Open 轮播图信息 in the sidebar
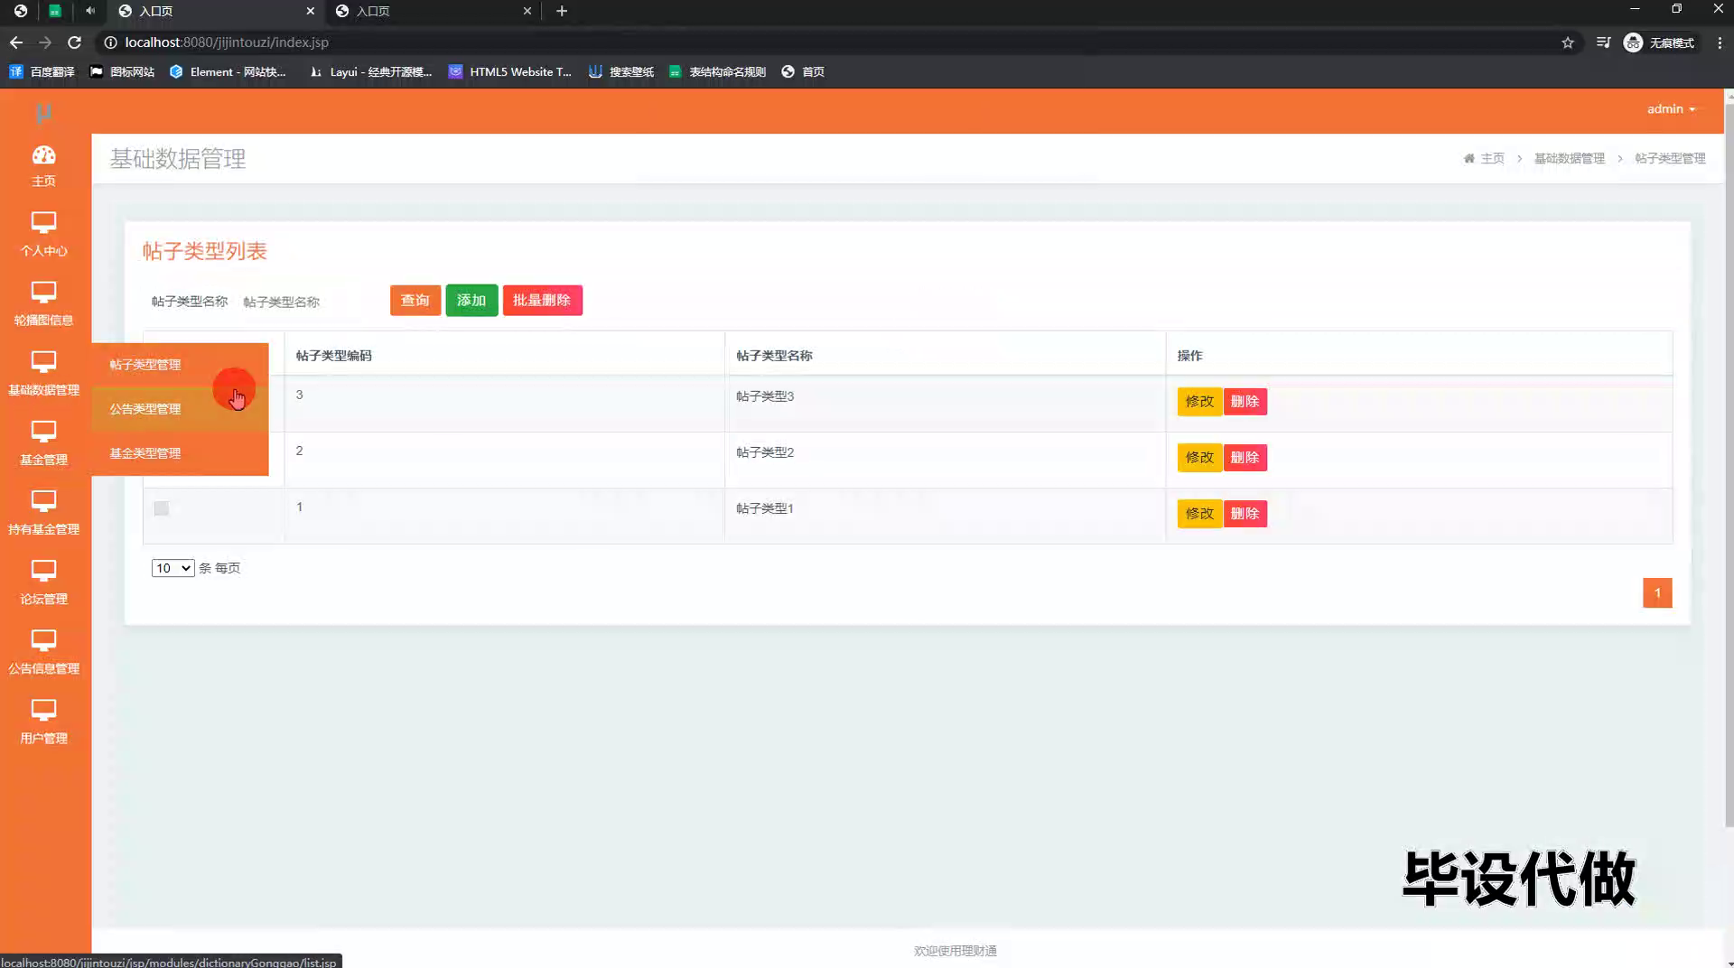The image size is (1734, 968). tap(43, 303)
